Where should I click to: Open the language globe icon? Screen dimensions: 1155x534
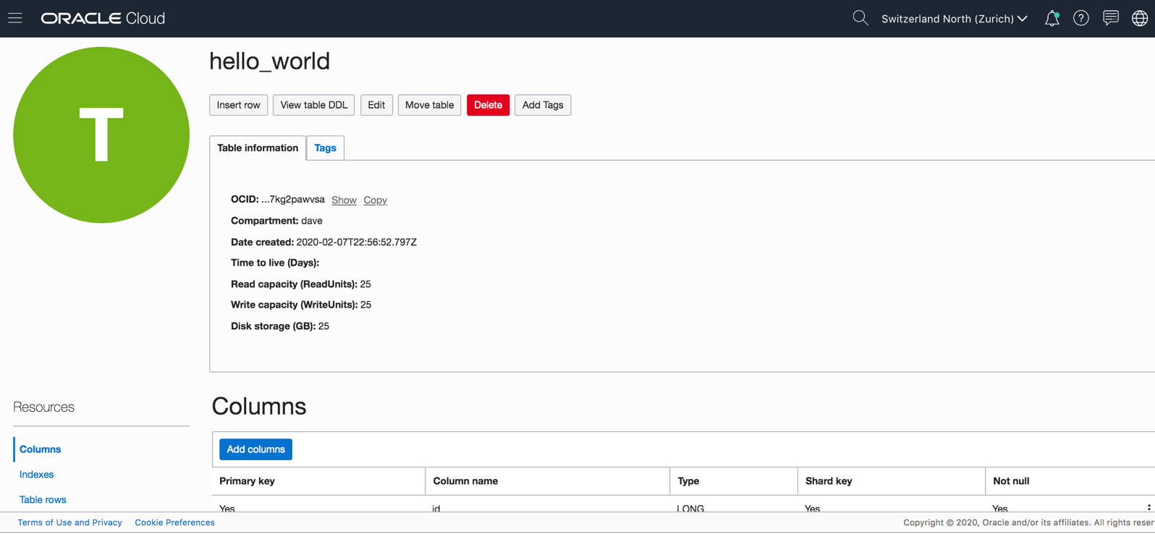1140,18
